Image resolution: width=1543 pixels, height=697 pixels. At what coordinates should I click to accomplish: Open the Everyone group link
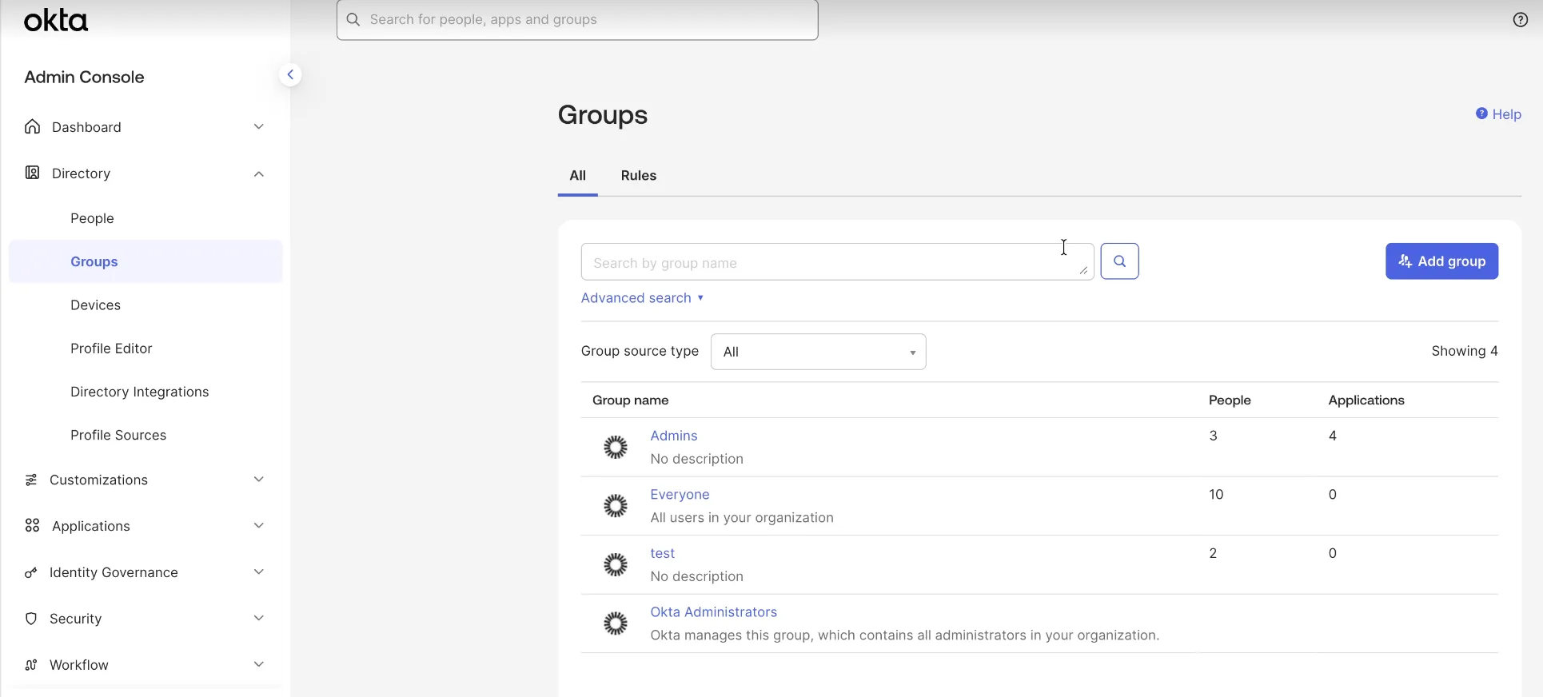coord(680,495)
